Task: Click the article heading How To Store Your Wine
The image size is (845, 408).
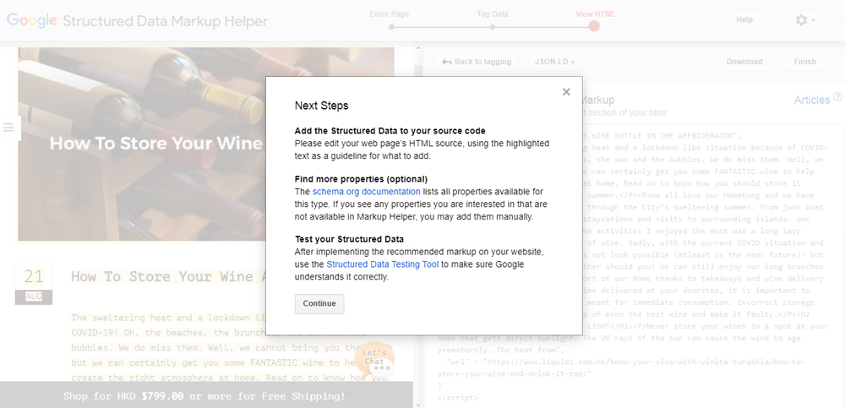Action: coord(169,276)
